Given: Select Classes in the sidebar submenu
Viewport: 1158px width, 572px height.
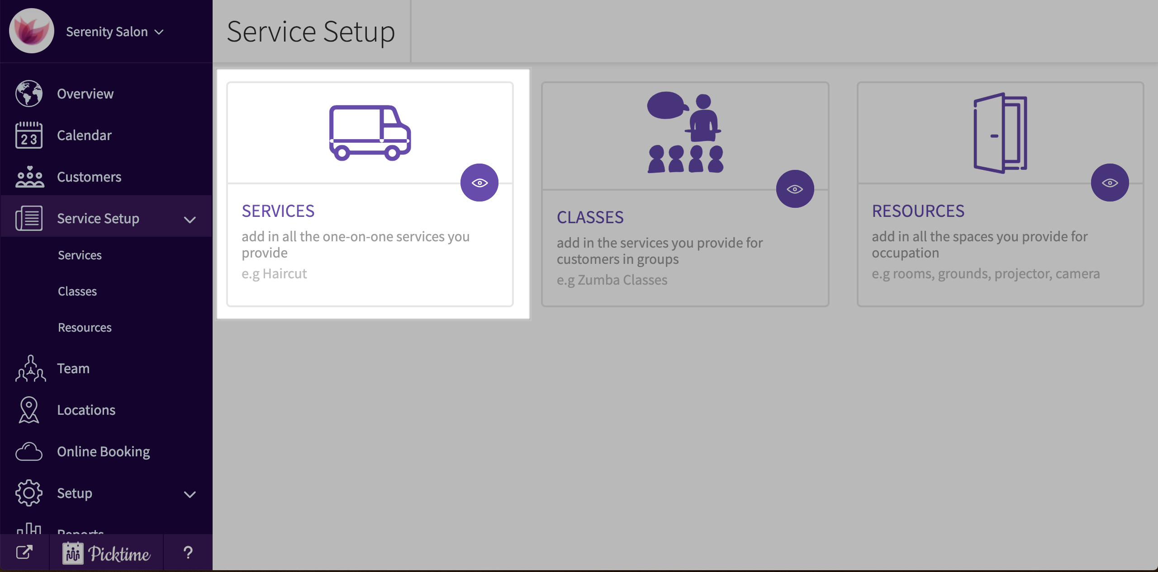Looking at the screenshot, I should pos(77,291).
